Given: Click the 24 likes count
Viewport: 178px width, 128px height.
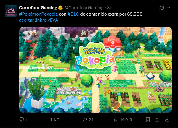Looking at the screenshot, I should click(91, 120).
